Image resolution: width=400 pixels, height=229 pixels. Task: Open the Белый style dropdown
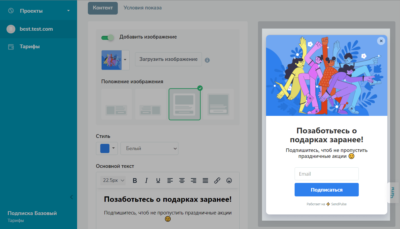pos(149,148)
